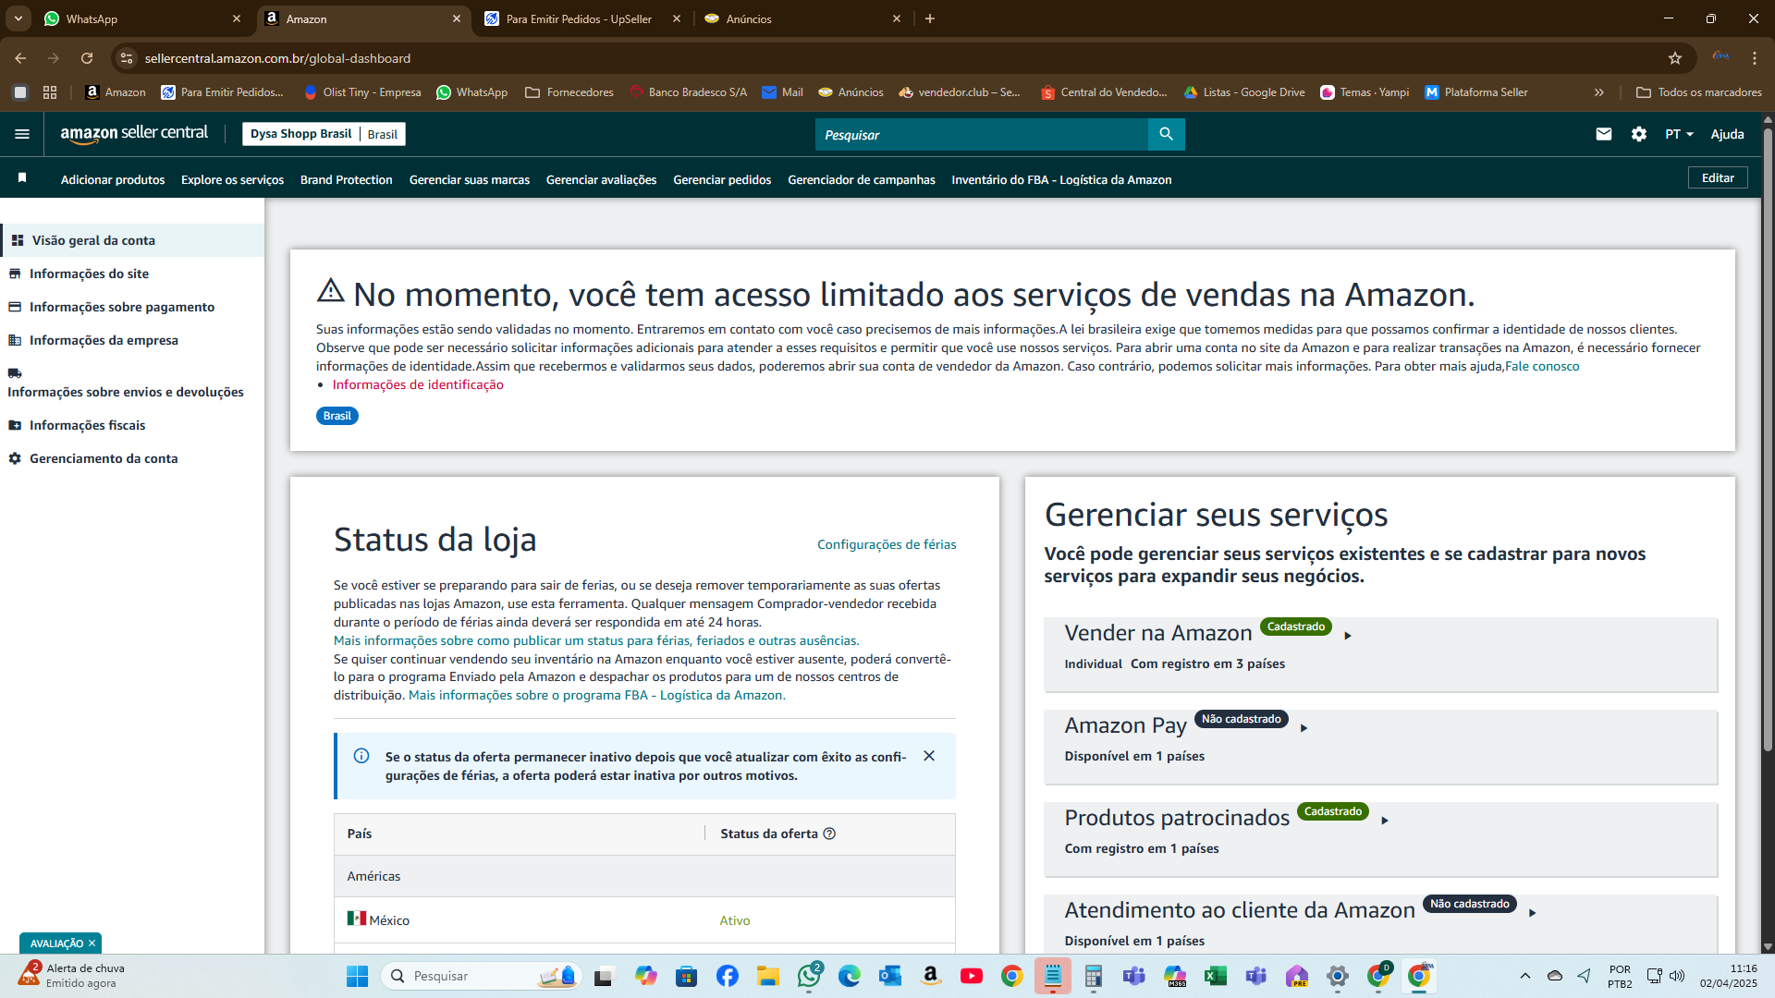
Task: Open the Ajuda help link
Action: pyautogui.click(x=1727, y=134)
